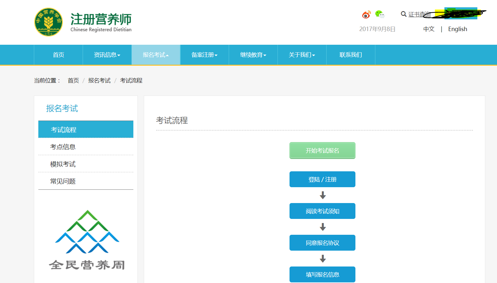Screen dimensions: 497x283
Task: Open 联系我们 in the navigation bar
Action: click(351, 55)
